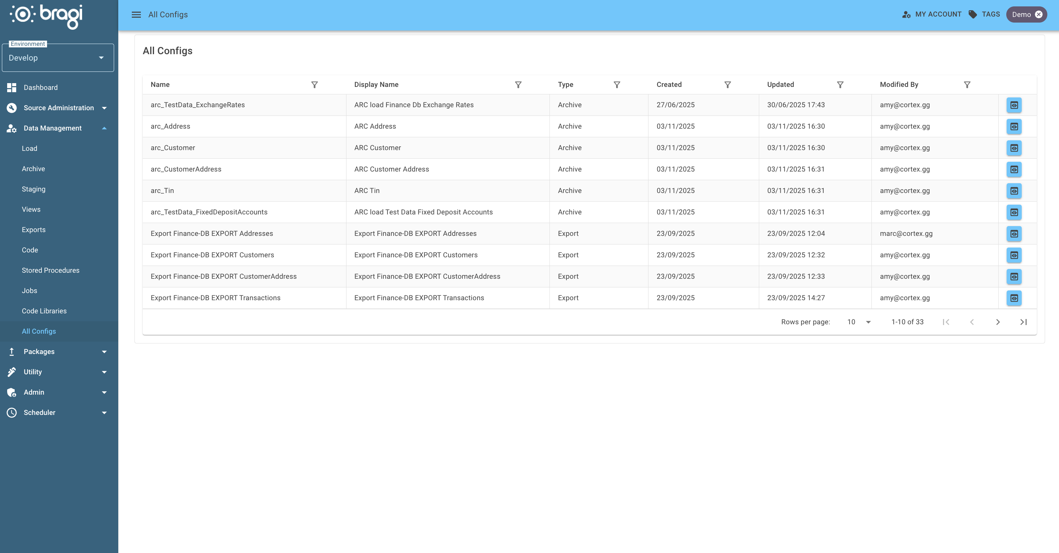Open Code in the sidebar
The image size is (1059, 553).
click(x=59, y=250)
